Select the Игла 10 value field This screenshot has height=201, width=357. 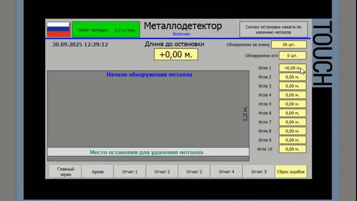[292, 149]
